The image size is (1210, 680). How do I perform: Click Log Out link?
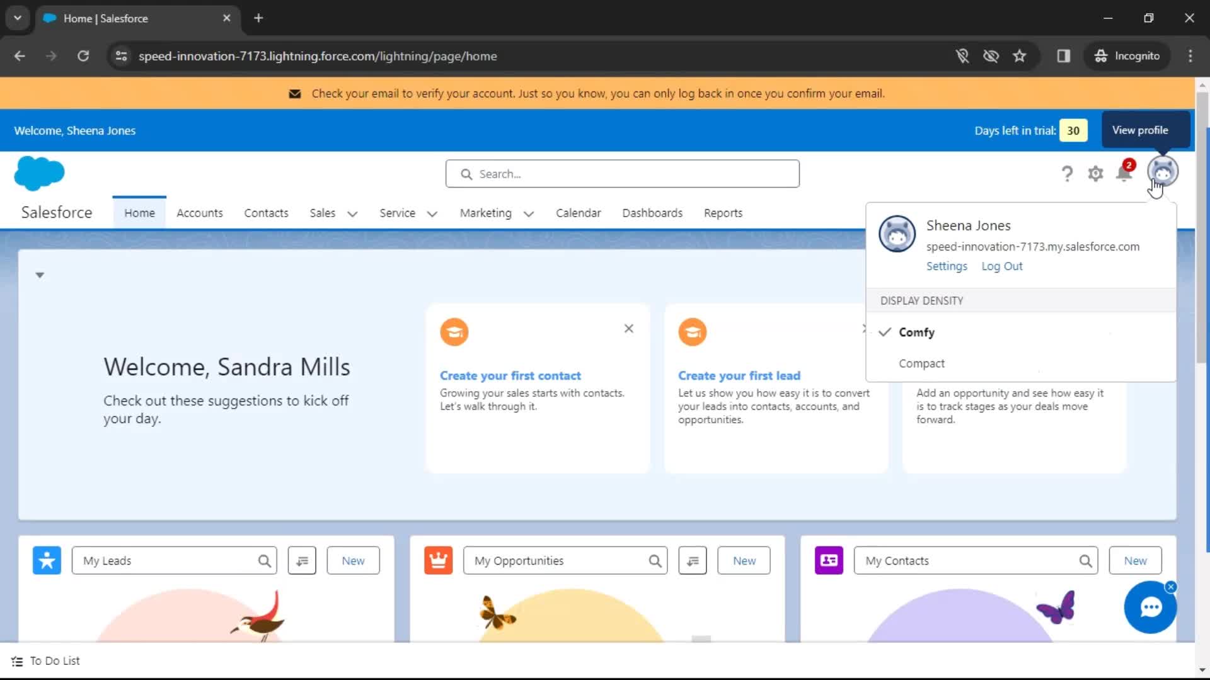coord(1002,266)
